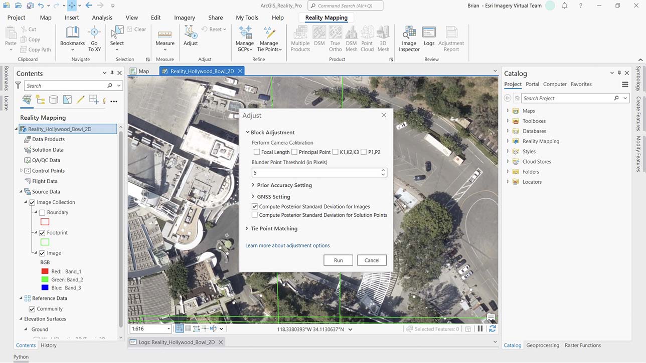Click the filter icon in Contents pane

(18, 86)
